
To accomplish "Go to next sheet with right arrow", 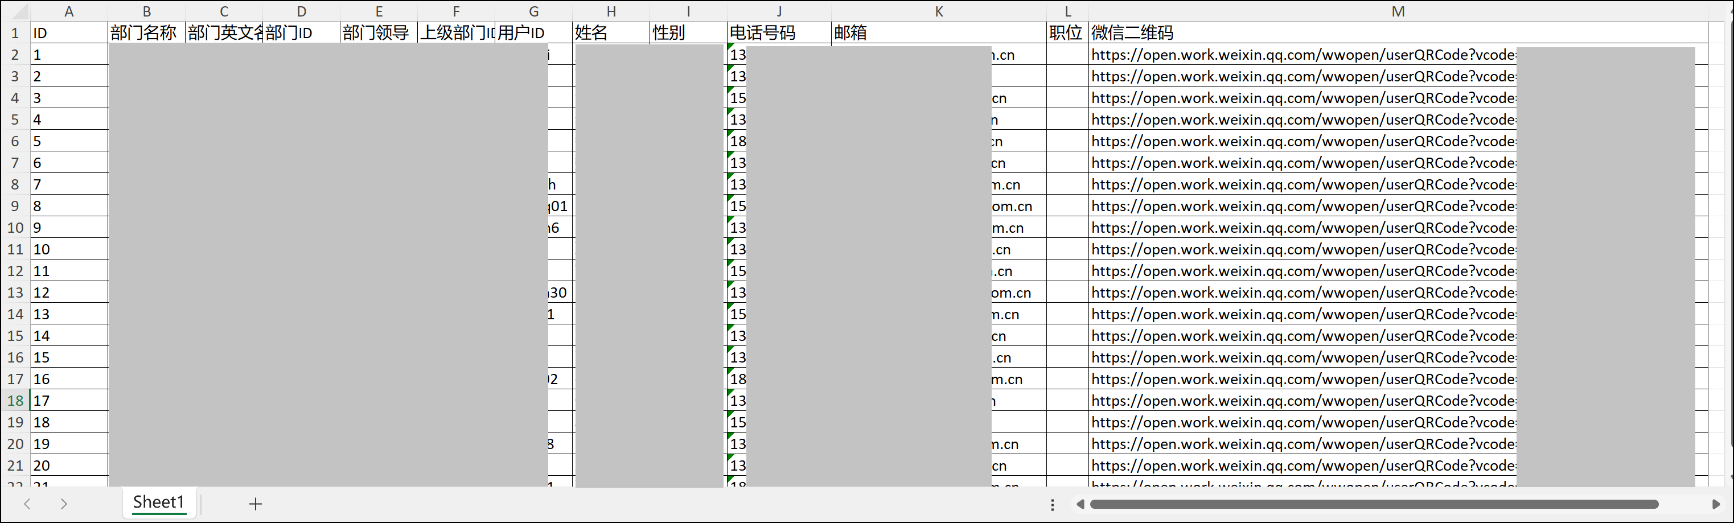I will 64,504.
